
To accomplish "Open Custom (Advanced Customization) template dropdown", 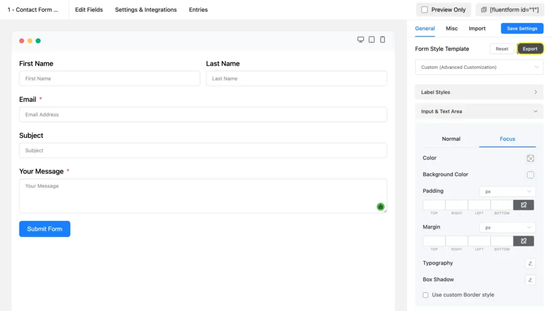I will pyautogui.click(x=479, y=67).
